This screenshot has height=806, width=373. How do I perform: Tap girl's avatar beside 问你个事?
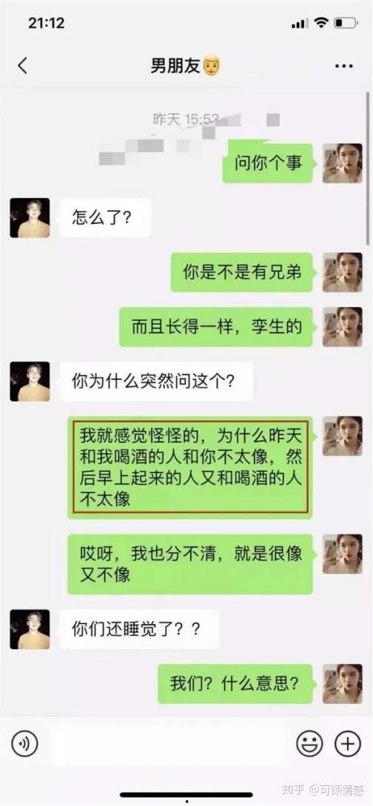pos(342,163)
